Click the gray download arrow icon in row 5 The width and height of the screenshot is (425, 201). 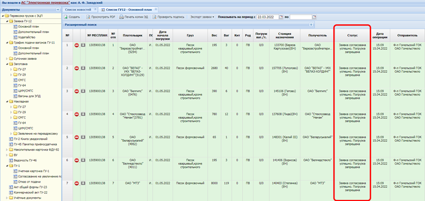tap(83, 137)
